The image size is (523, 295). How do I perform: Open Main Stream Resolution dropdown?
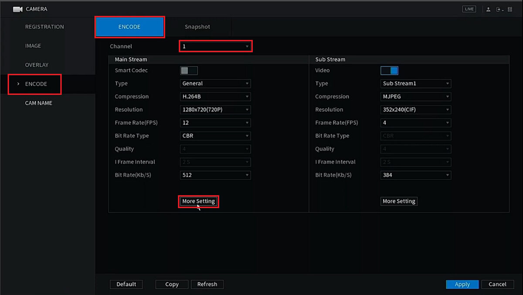[x=215, y=110]
